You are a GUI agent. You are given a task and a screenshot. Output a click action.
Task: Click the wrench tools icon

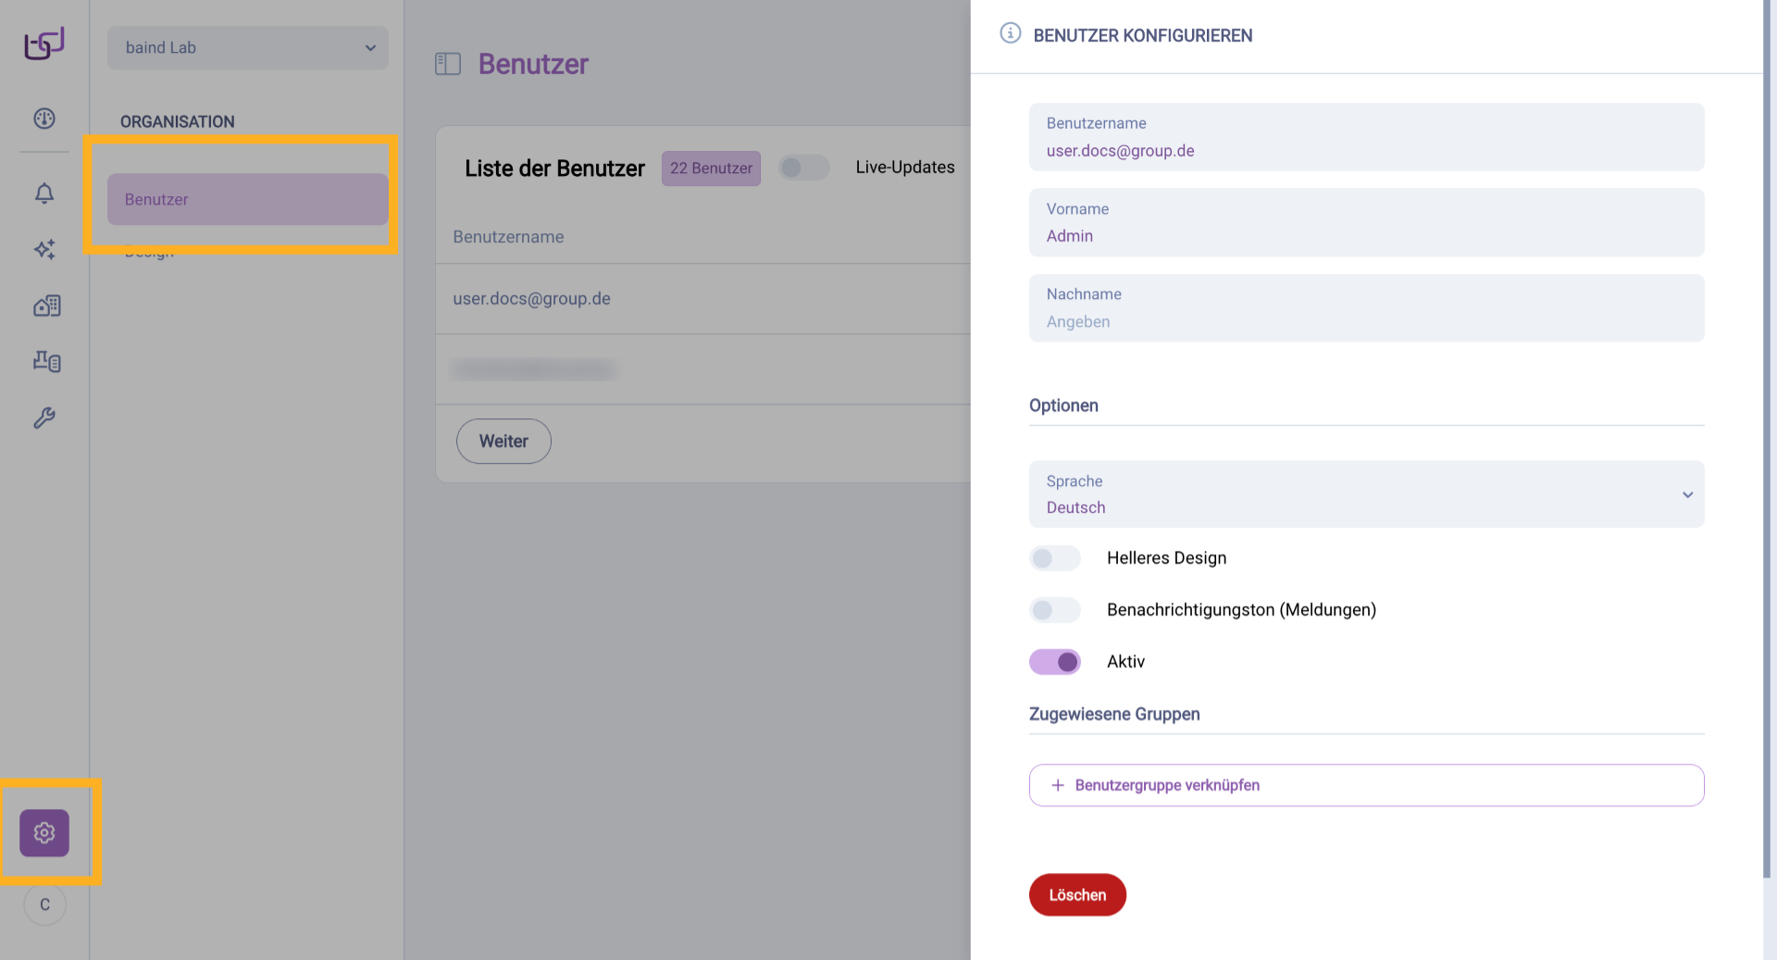tap(44, 418)
